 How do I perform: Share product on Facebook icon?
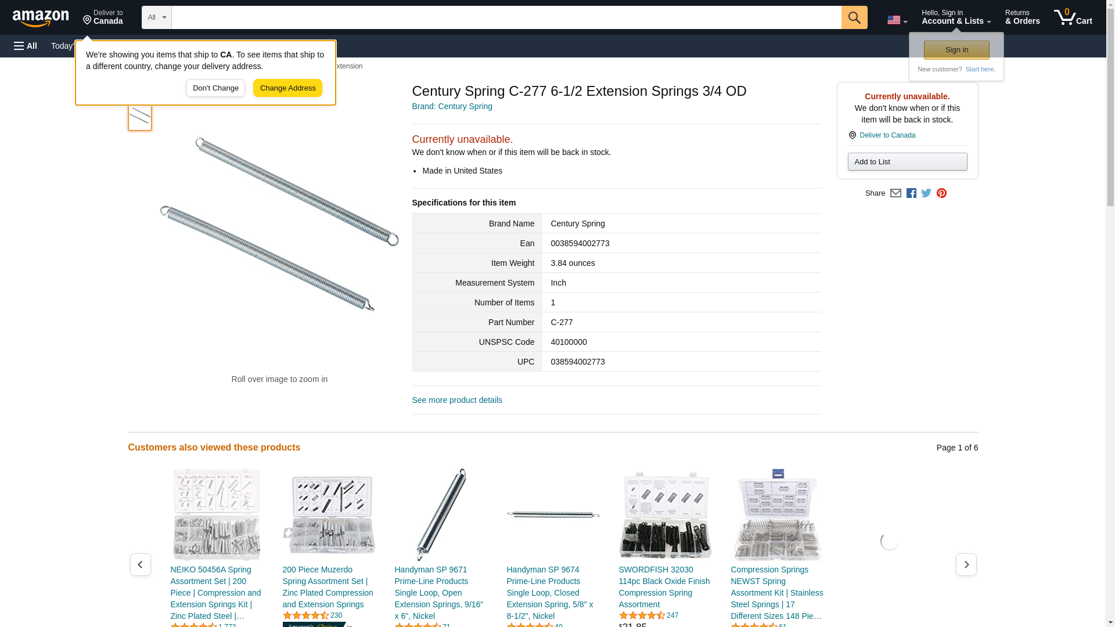(x=911, y=193)
